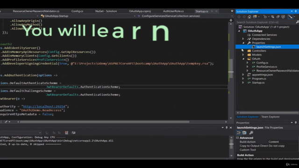This screenshot has width=299, height=168.
Task: Select Startup.cs in Solution Explorer tree
Action: (258, 83)
